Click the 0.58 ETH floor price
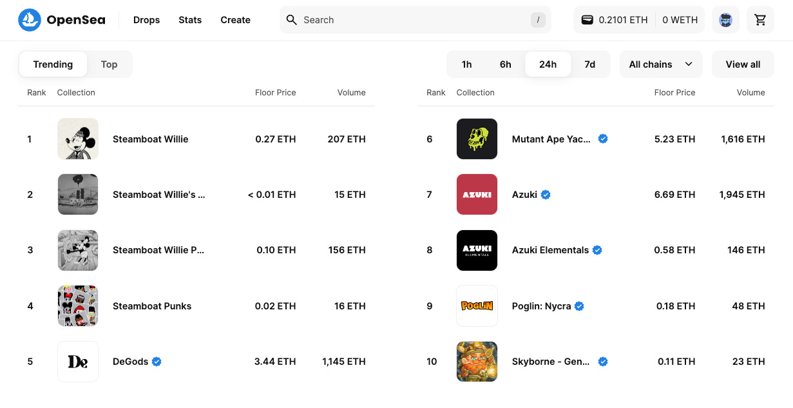This screenshot has height=408, width=793. [674, 250]
